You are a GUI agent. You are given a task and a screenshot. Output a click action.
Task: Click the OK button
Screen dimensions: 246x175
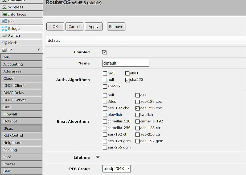point(55,27)
